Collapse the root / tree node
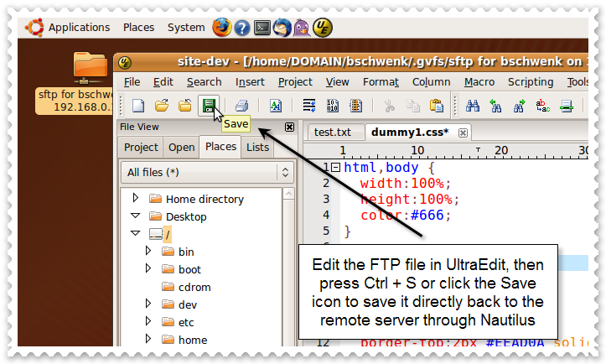 pos(135,233)
